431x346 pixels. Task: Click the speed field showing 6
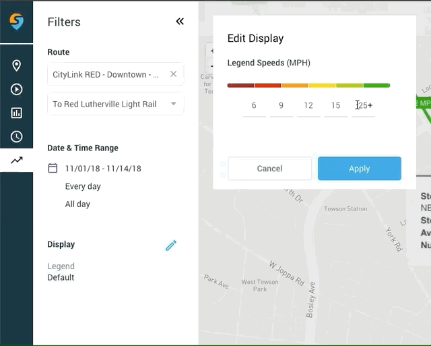tap(254, 105)
